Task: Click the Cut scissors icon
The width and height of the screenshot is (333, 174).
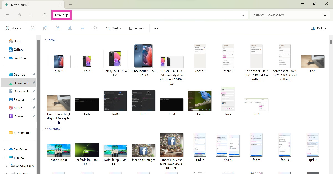Action: pos(32,28)
